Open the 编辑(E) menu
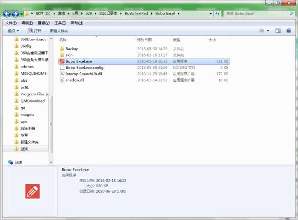This screenshot has height=220, width=298. click(x=27, y=23)
